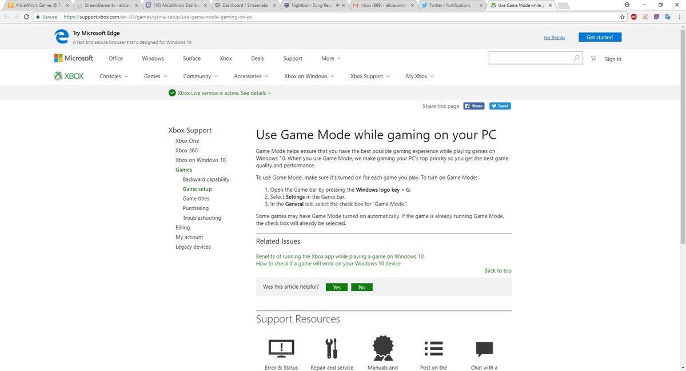Open the Deals menu item

[x=257, y=58]
